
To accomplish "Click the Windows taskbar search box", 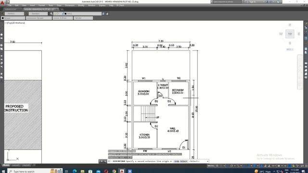I will [35, 171].
